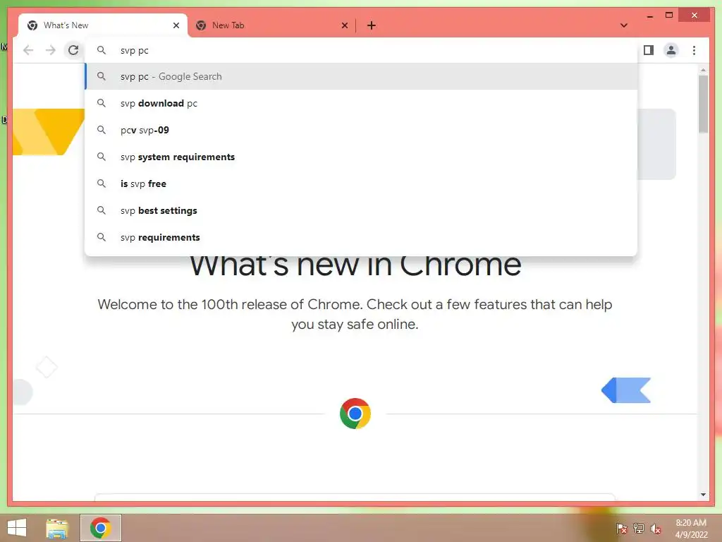Open the tab search chevron
This screenshot has height=542, width=722.
pos(623,25)
